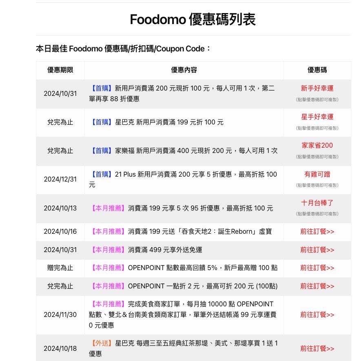Copy the 星手好幸運 coupon code

(x=317, y=117)
